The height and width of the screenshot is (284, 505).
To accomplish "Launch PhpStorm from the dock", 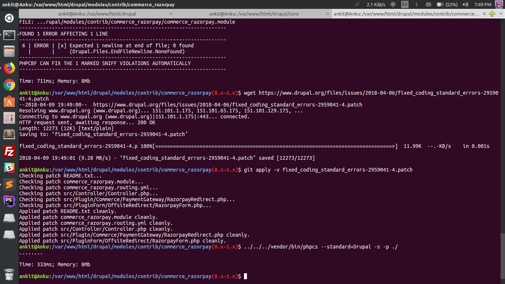I will point(9,201).
